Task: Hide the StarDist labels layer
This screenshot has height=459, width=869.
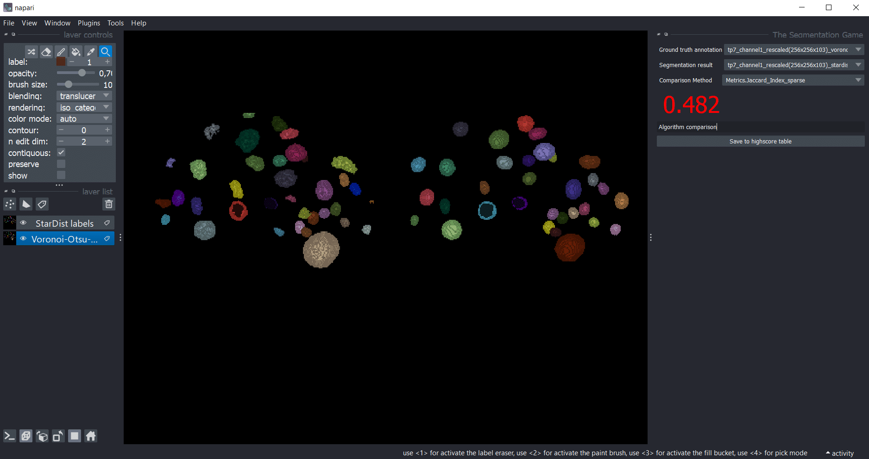Action: [x=23, y=223]
